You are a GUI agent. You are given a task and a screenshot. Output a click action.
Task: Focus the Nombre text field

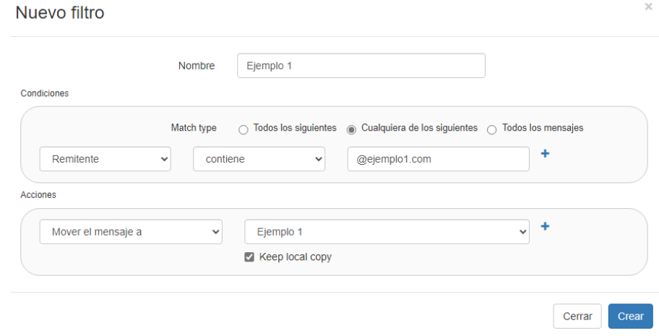click(x=361, y=66)
